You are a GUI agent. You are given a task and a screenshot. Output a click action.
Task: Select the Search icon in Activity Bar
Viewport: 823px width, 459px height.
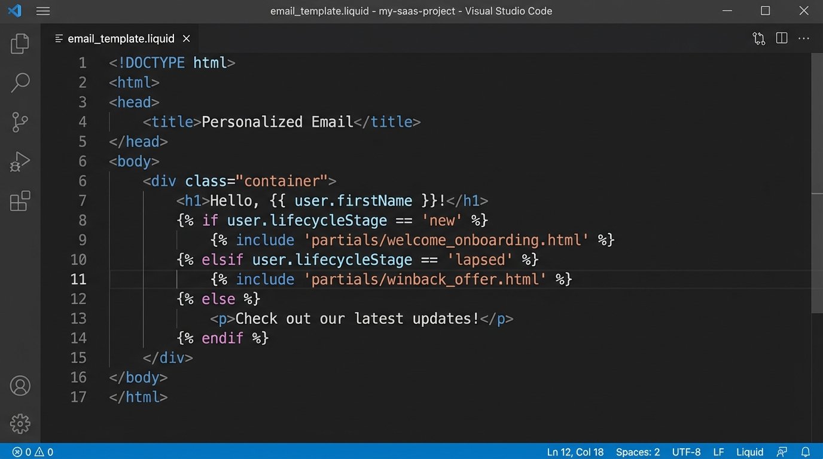(20, 82)
